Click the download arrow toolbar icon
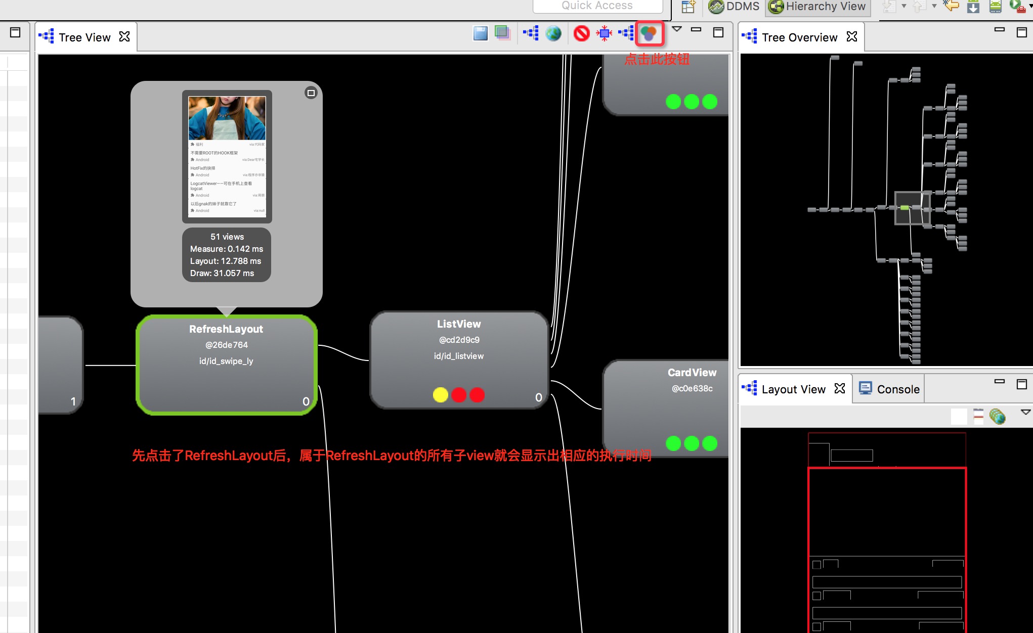This screenshot has height=633, width=1033. (x=973, y=6)
